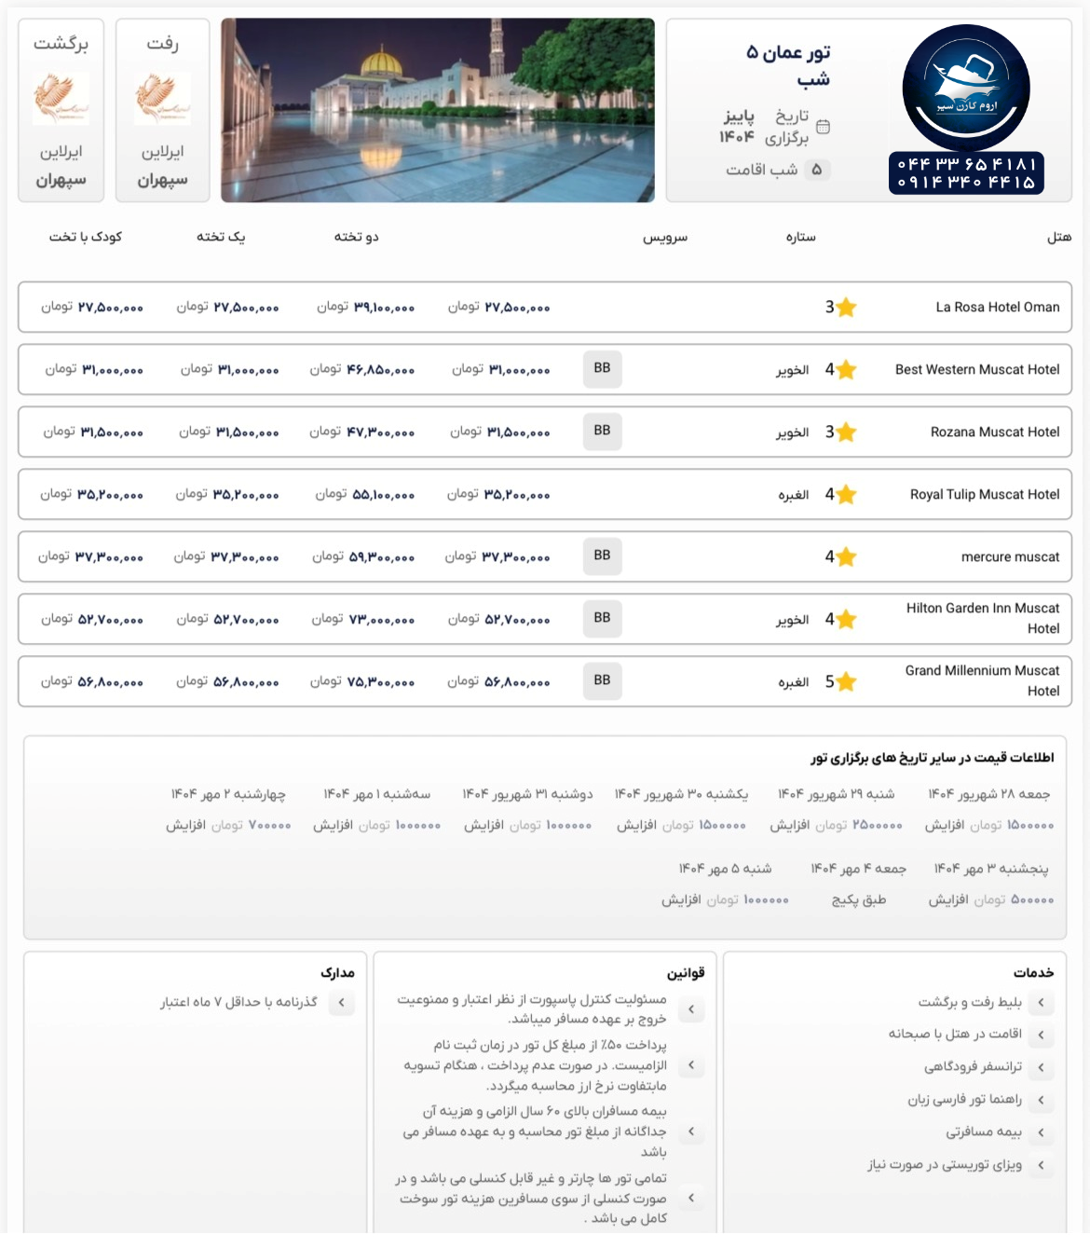Click the departure flight airline logo
Image resolution: width=1090 pixels, height=1248 pixels.
click(x=162, y=98)
